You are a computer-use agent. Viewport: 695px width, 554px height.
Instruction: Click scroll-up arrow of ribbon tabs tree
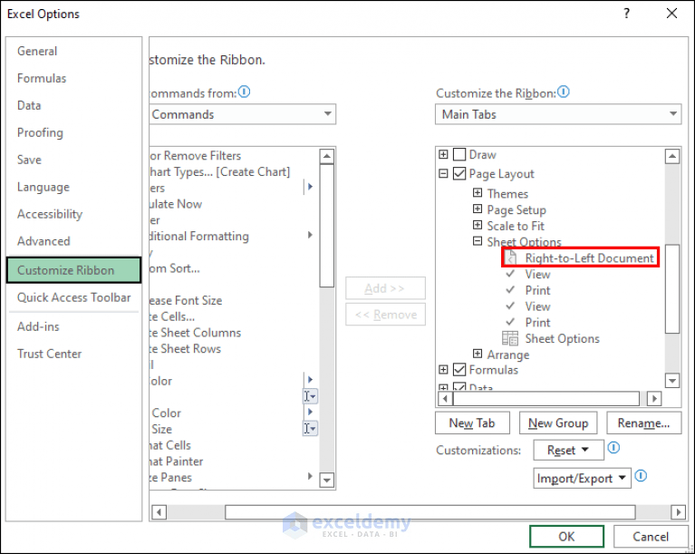(672, 156)
